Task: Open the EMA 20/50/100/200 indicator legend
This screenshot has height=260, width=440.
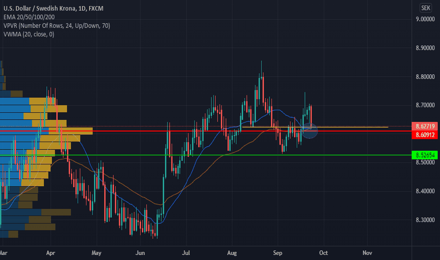Action: pyautogui.click(x=29, y=17)
